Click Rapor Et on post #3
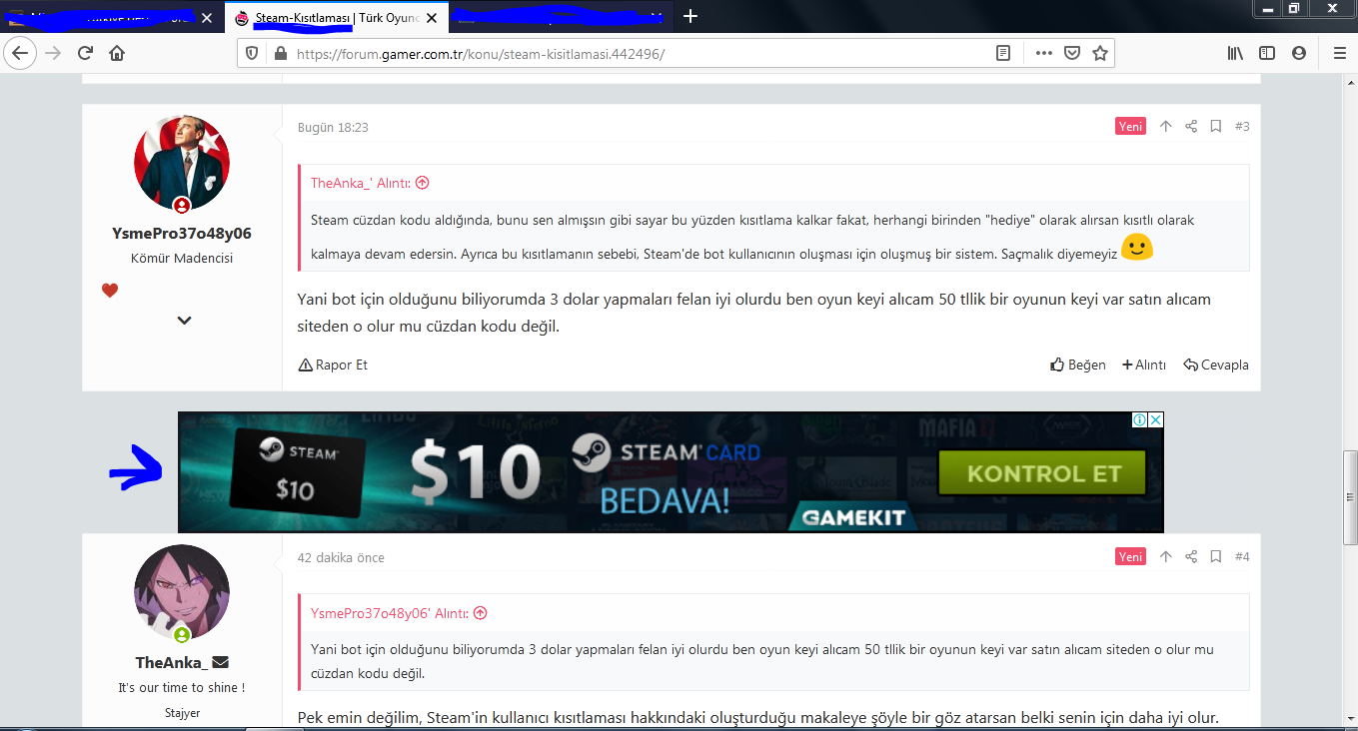1358x731 pixels. coord(333,365)
